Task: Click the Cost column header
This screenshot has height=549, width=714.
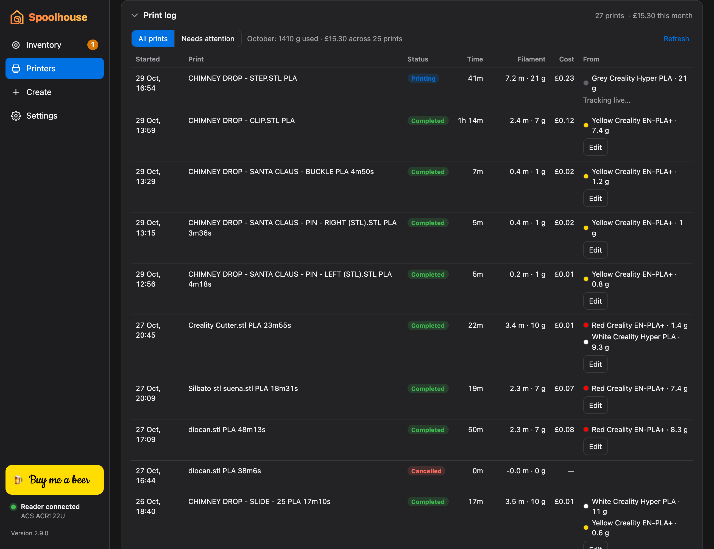Action: tap(566, 59)
